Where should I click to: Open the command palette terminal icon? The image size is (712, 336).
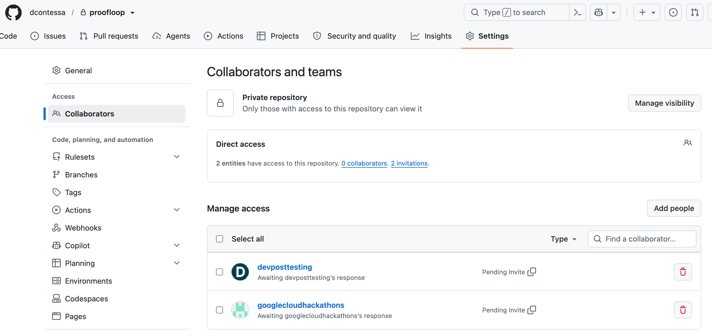577,12
